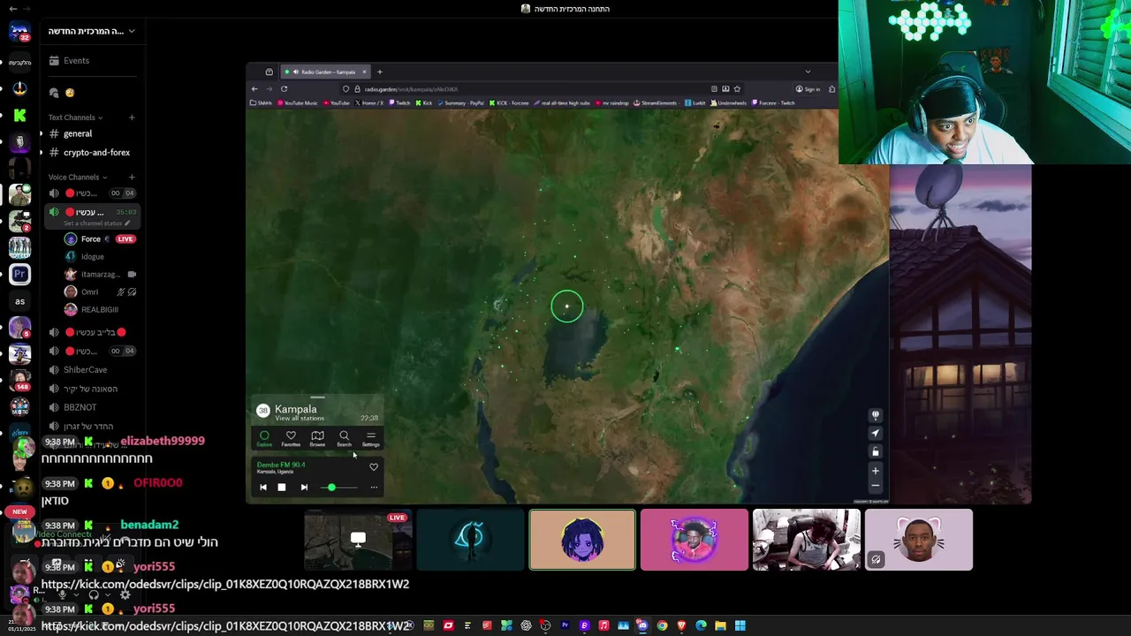Image resolution: width=1131 pixels, height=636 pixels.
Task: Open Premiere Pro from the taskbar
Action: point(565,625)
